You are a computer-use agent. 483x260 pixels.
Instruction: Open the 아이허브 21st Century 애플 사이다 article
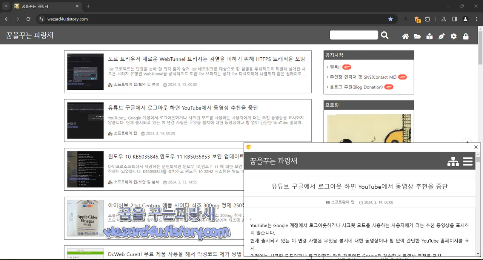(x=176, y=205)
